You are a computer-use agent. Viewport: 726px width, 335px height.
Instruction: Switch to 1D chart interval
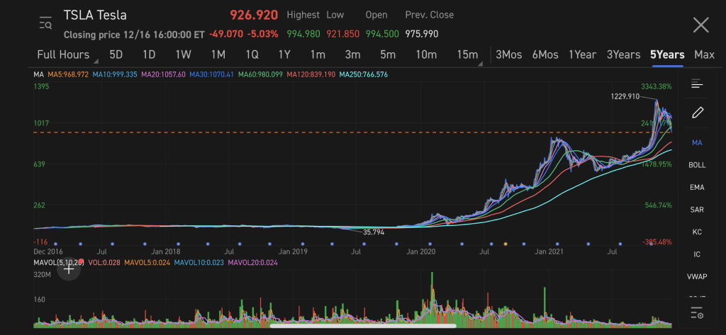(x=149, y=55)
